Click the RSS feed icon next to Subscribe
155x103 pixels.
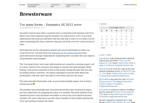pyautogui.click(x=136, y=5)
